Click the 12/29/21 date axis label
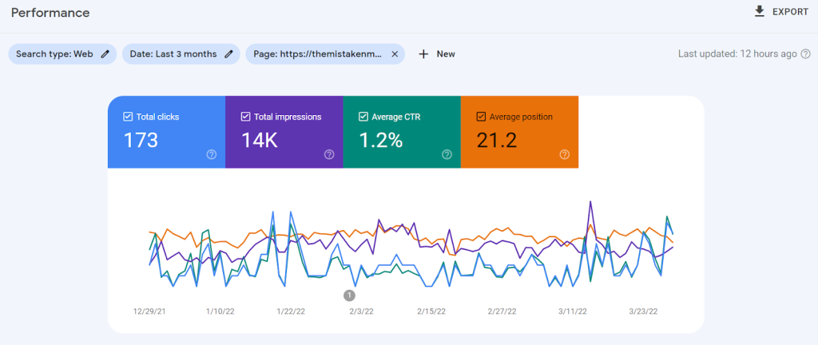Viewport: 818px width, 345px height. click(149, 311)
